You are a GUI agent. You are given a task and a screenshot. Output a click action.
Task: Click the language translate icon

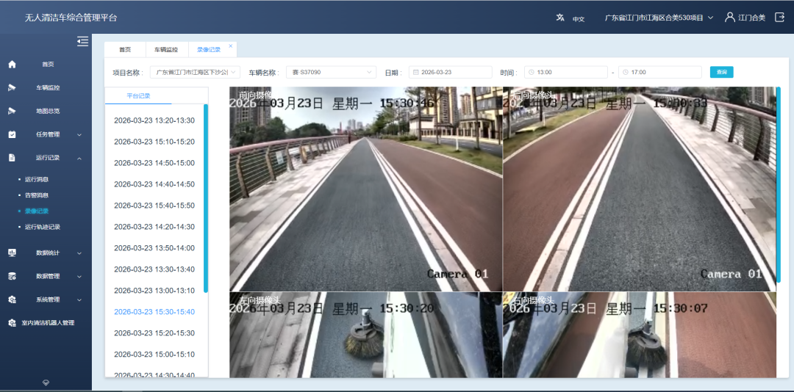click(x=560, y=18)
